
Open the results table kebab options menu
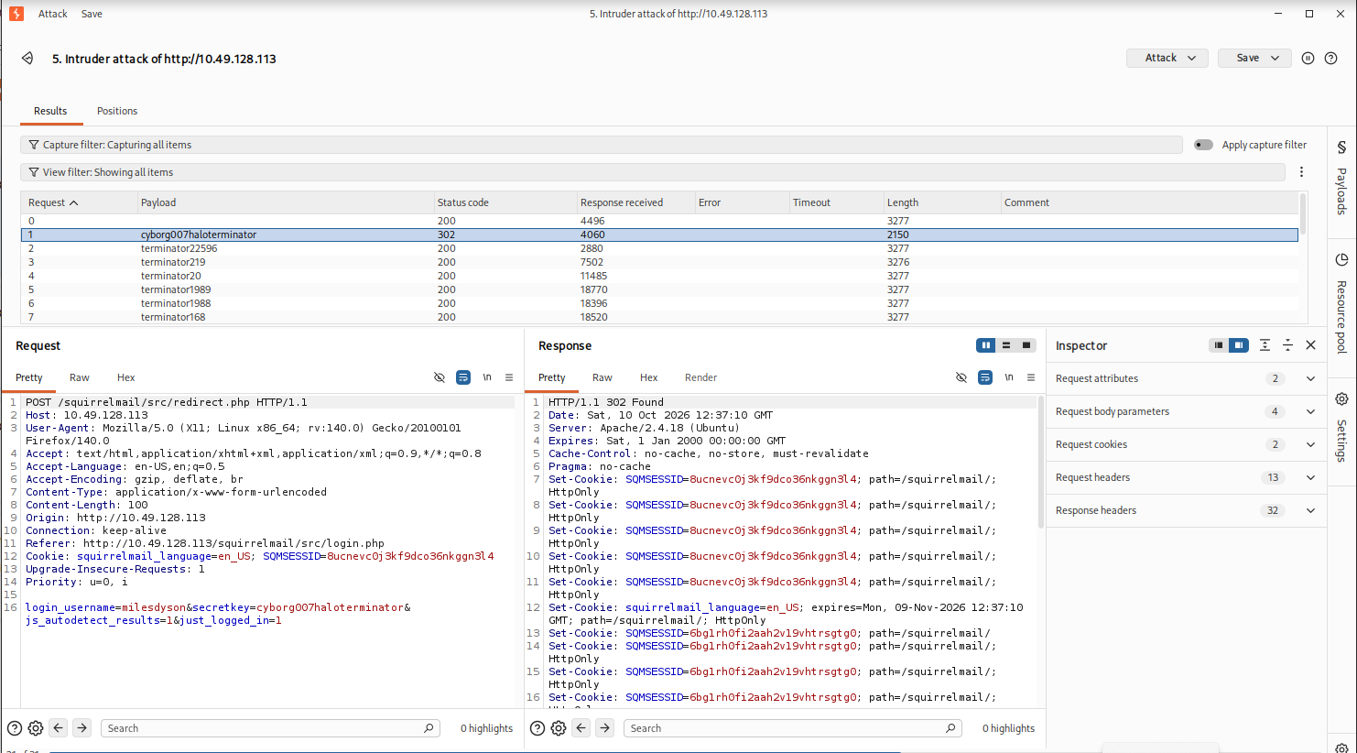tap(1301, 172)
